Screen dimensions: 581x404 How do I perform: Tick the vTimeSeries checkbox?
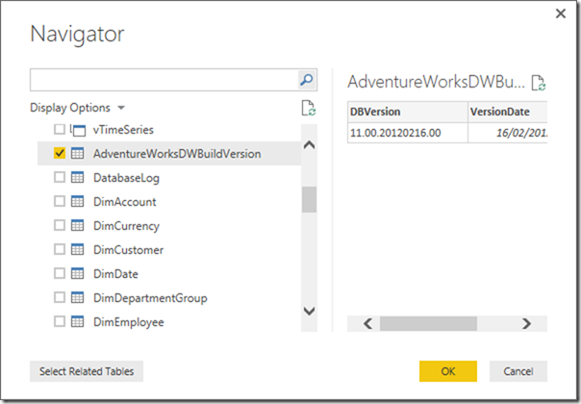(60, 129)
